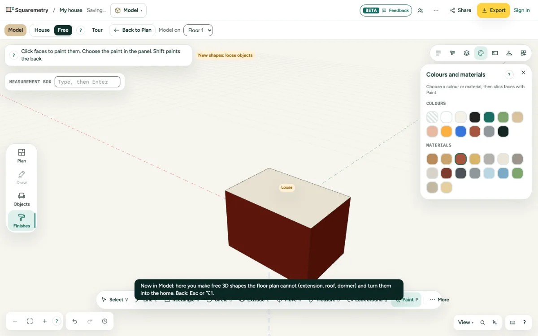
Task: Open the Feedback button
Action: (386, 10)
